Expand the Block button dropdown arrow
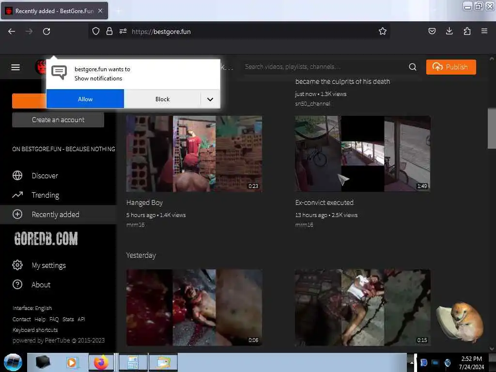This screenshot has width=496, height=372. point(210,99)
